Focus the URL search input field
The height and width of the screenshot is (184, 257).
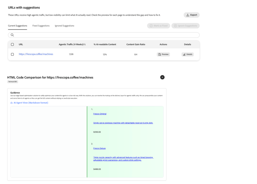tap(104, 35)
